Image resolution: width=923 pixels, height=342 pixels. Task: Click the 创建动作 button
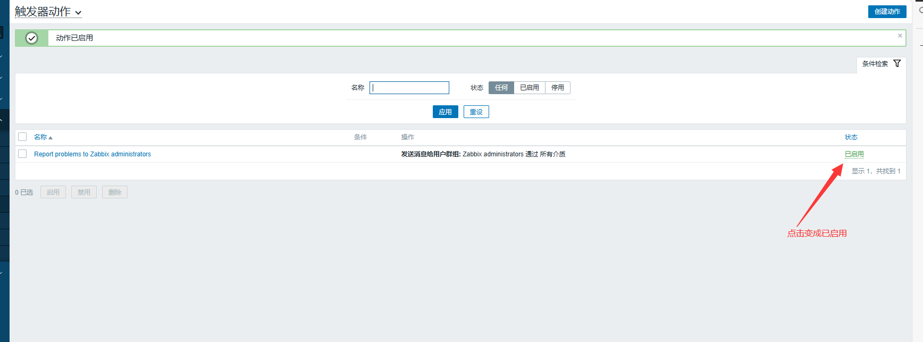coord(887,12)
